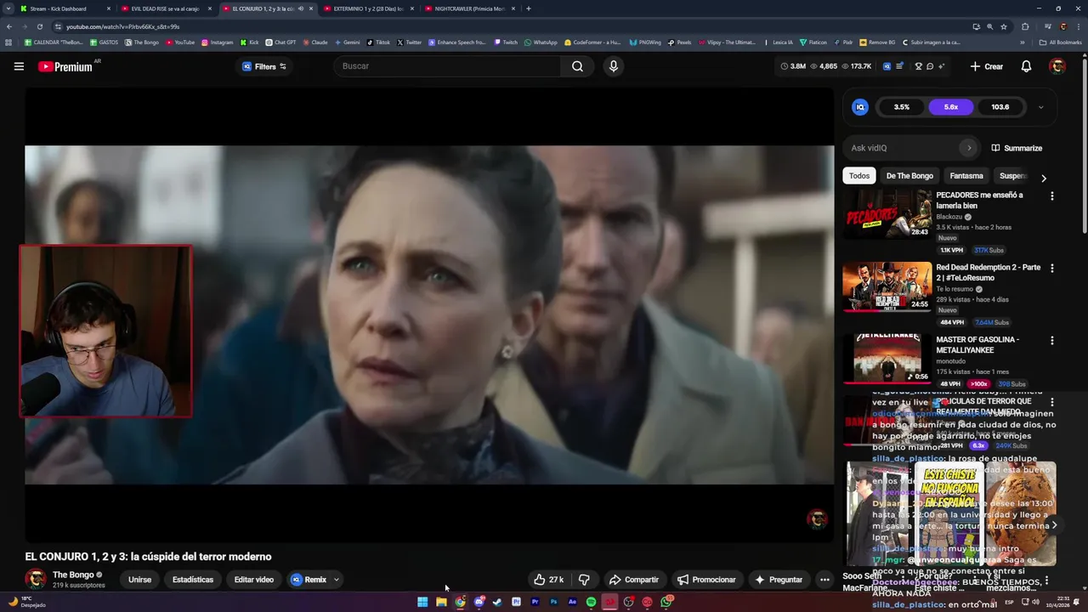Screen dimensions: 1088x612
Task: Click the Summarize button
Action: (1017, 148)
